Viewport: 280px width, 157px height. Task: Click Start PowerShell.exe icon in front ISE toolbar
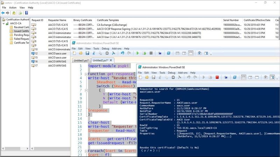click(234, 77)
